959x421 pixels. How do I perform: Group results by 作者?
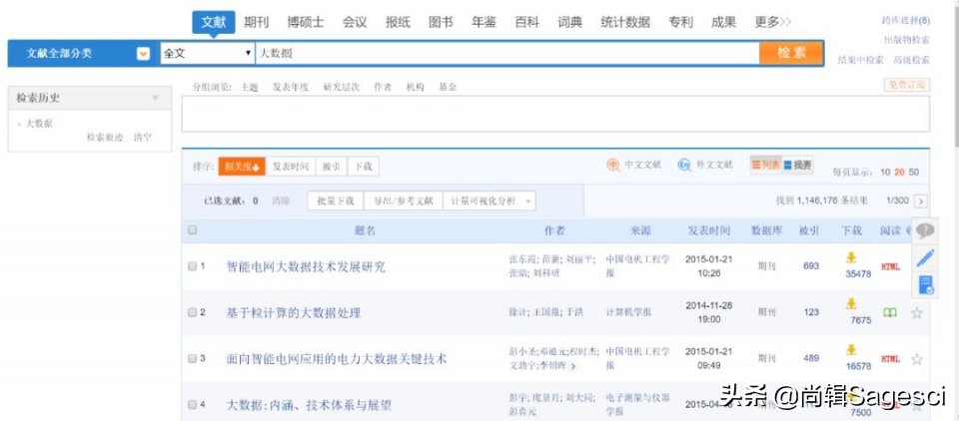[x=383, y=88]
